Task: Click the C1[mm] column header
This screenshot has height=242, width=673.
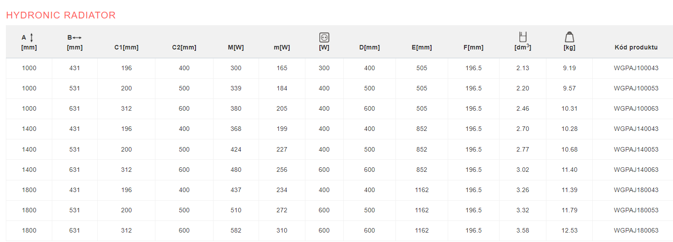Action: tap(127, 47)
